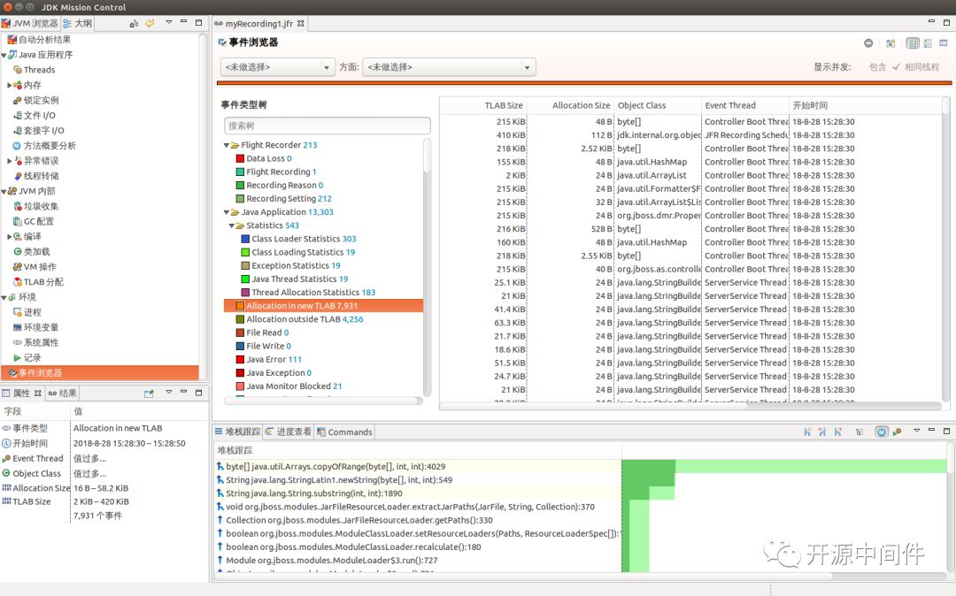Screen dimensions: 956x596
Task: Click the gray minus circle toolbar icon
Action: tap(868, 43)
